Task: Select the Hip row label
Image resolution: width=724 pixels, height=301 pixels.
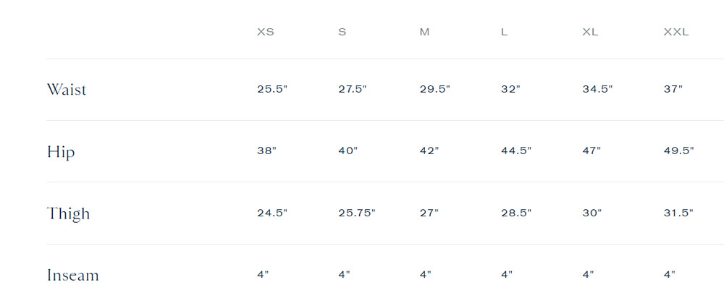Action: click(x=61, y=152)
